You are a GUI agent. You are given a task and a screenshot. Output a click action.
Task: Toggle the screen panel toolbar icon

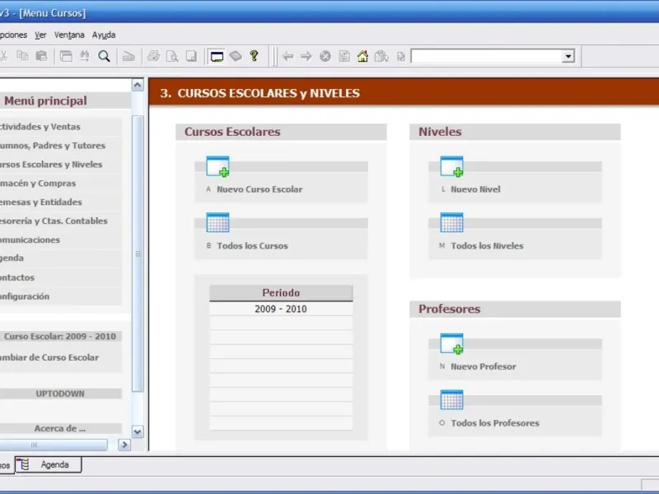[217, 56]
